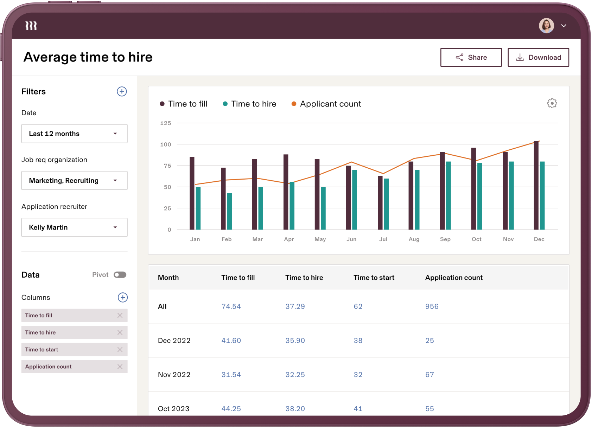
Task: Add a new filter with the plus icon
Action: 122,91
